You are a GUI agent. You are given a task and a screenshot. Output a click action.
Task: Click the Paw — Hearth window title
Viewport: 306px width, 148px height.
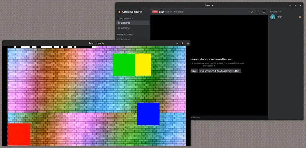pyautogui.click(x=96, y=43)
